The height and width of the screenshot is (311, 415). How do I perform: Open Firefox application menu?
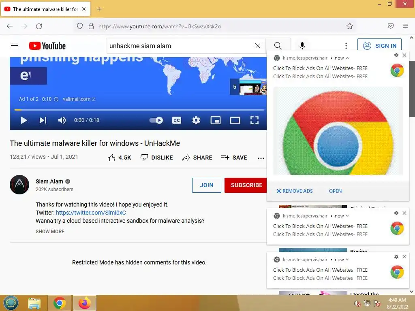(405, 26)
